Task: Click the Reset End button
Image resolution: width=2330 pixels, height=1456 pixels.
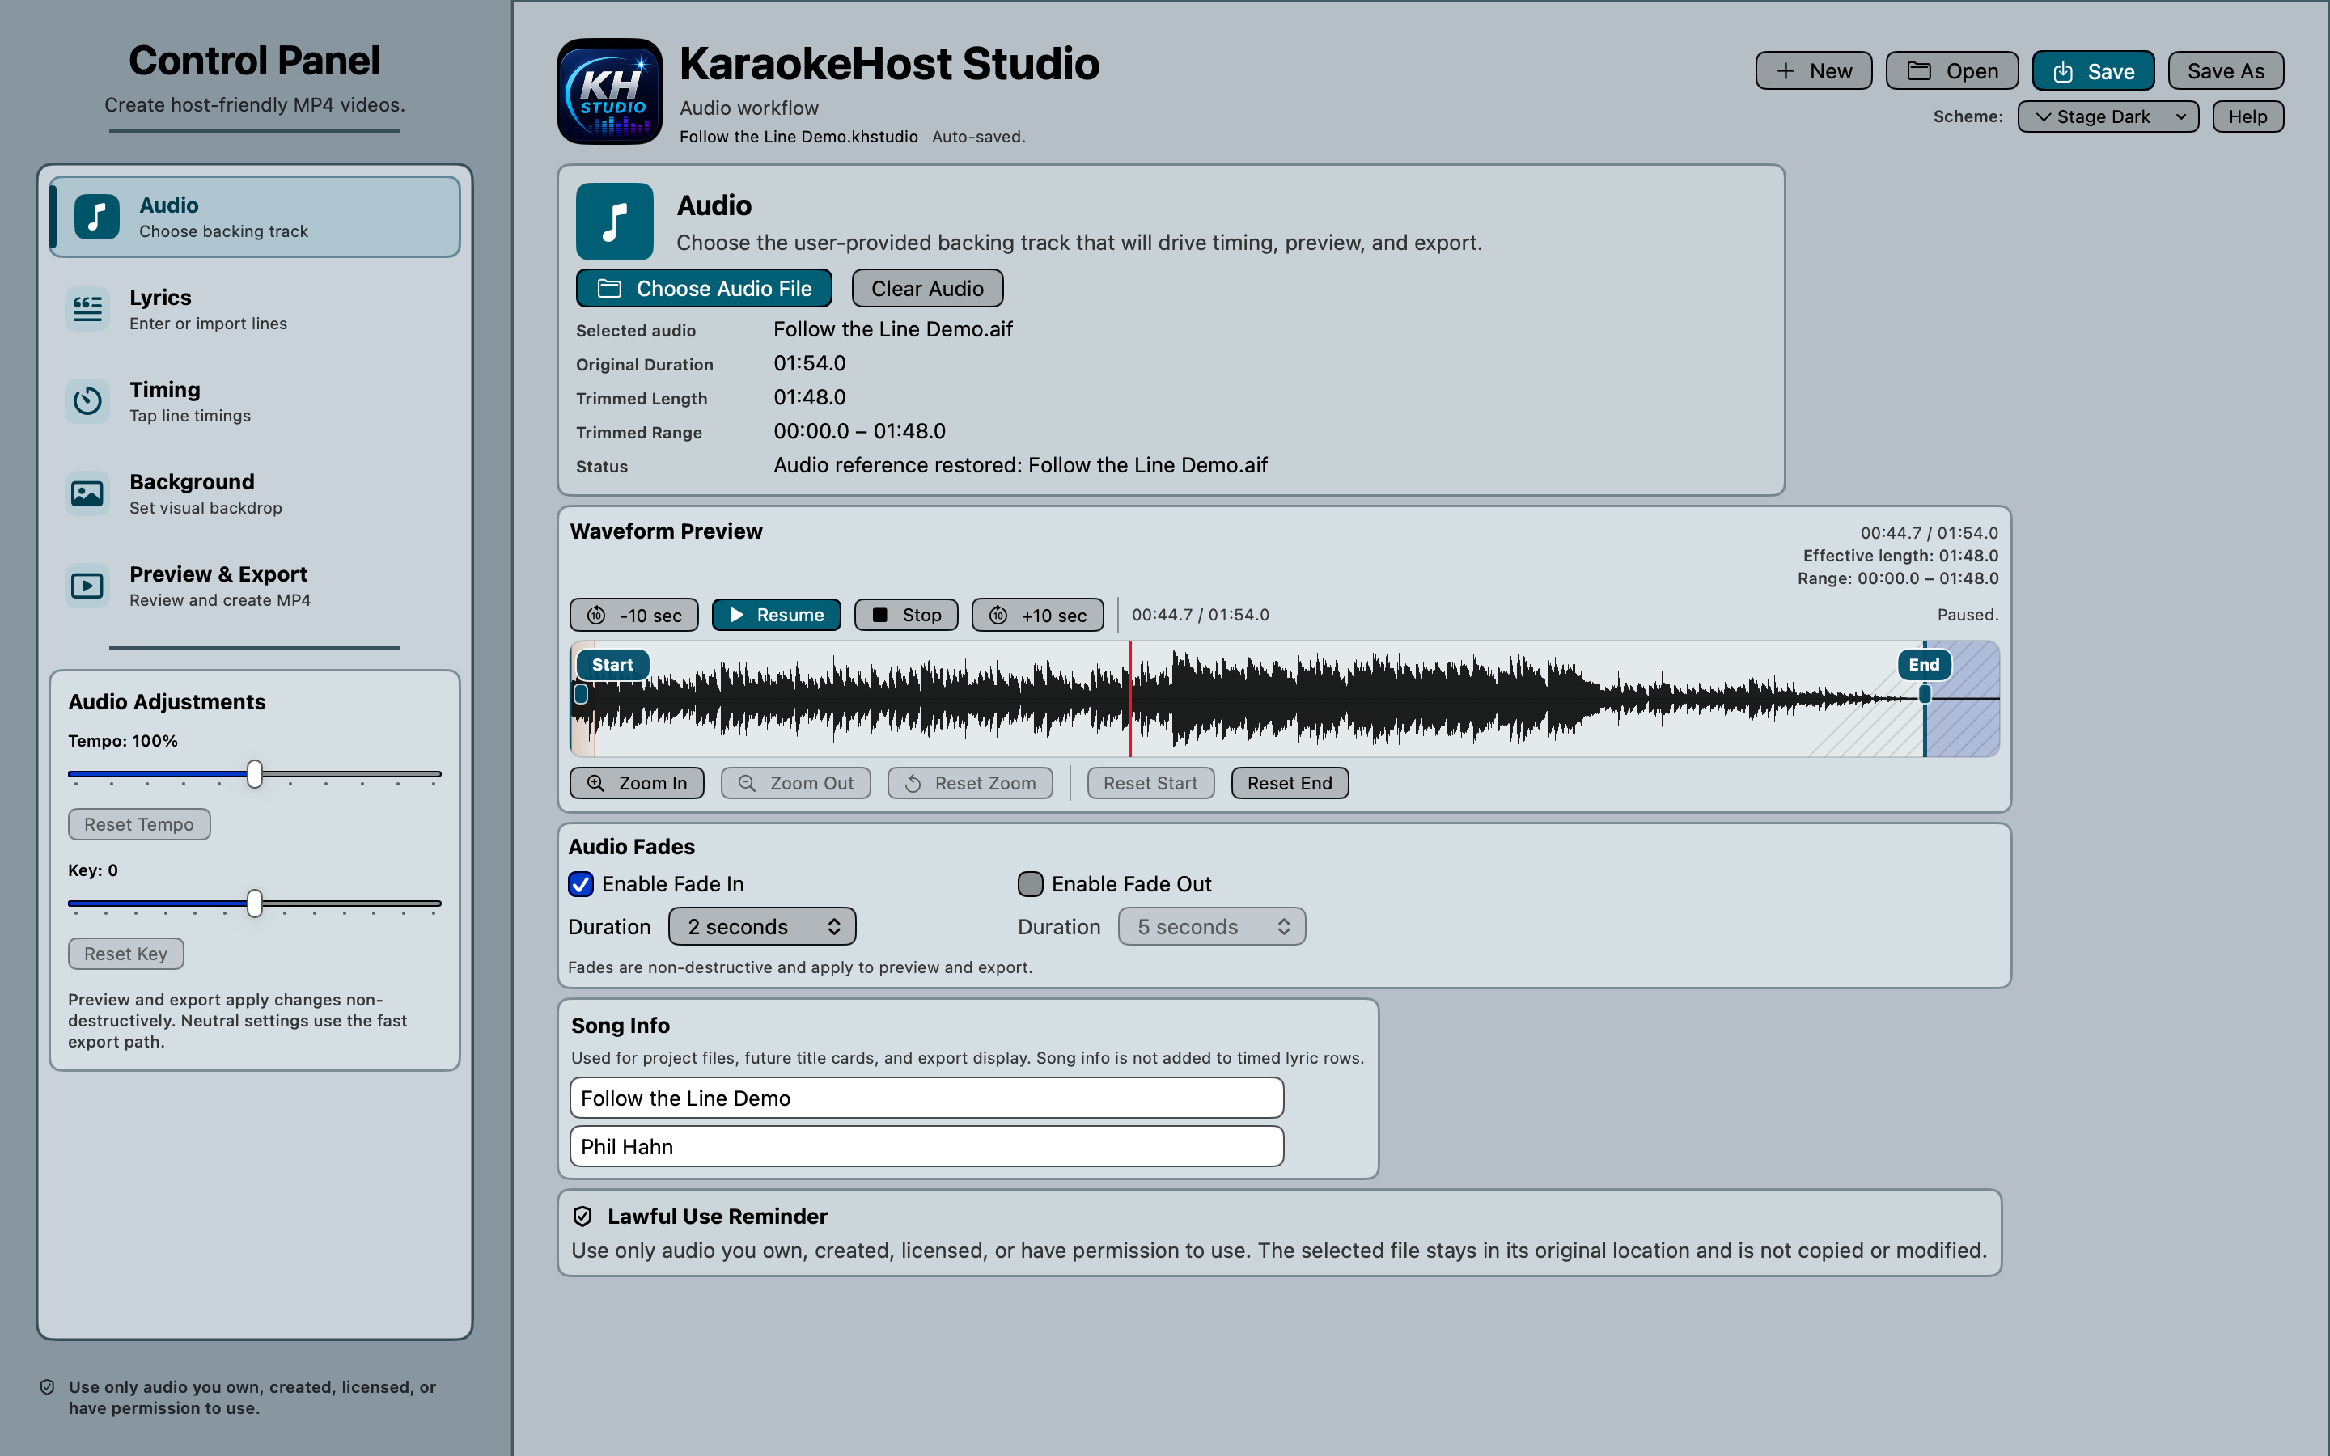Action: [x=1290, y=783]
